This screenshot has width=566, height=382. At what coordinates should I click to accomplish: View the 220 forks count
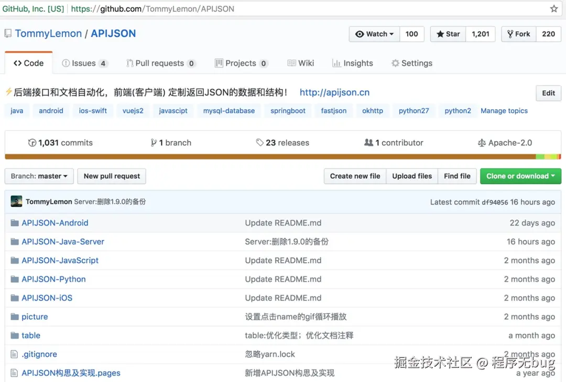[548, 34]
